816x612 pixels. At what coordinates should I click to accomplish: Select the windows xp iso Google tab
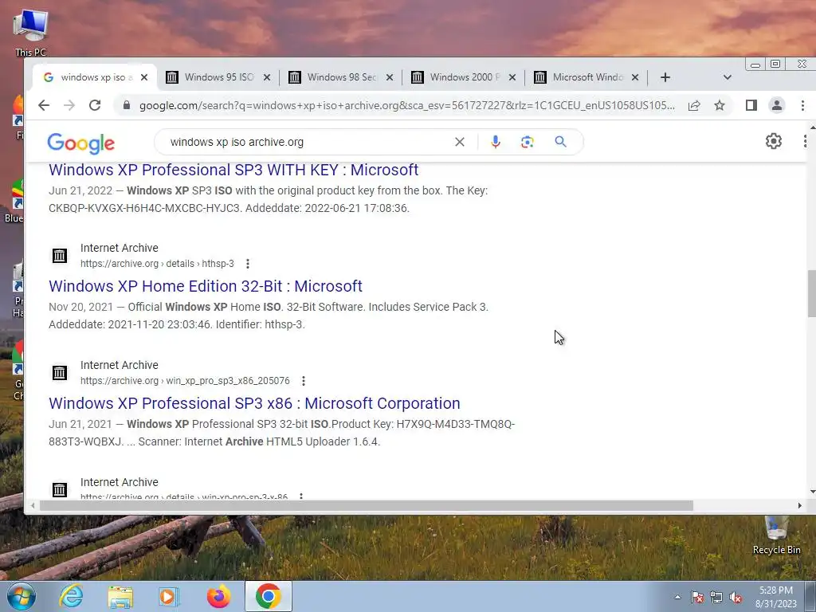[94, 77]
